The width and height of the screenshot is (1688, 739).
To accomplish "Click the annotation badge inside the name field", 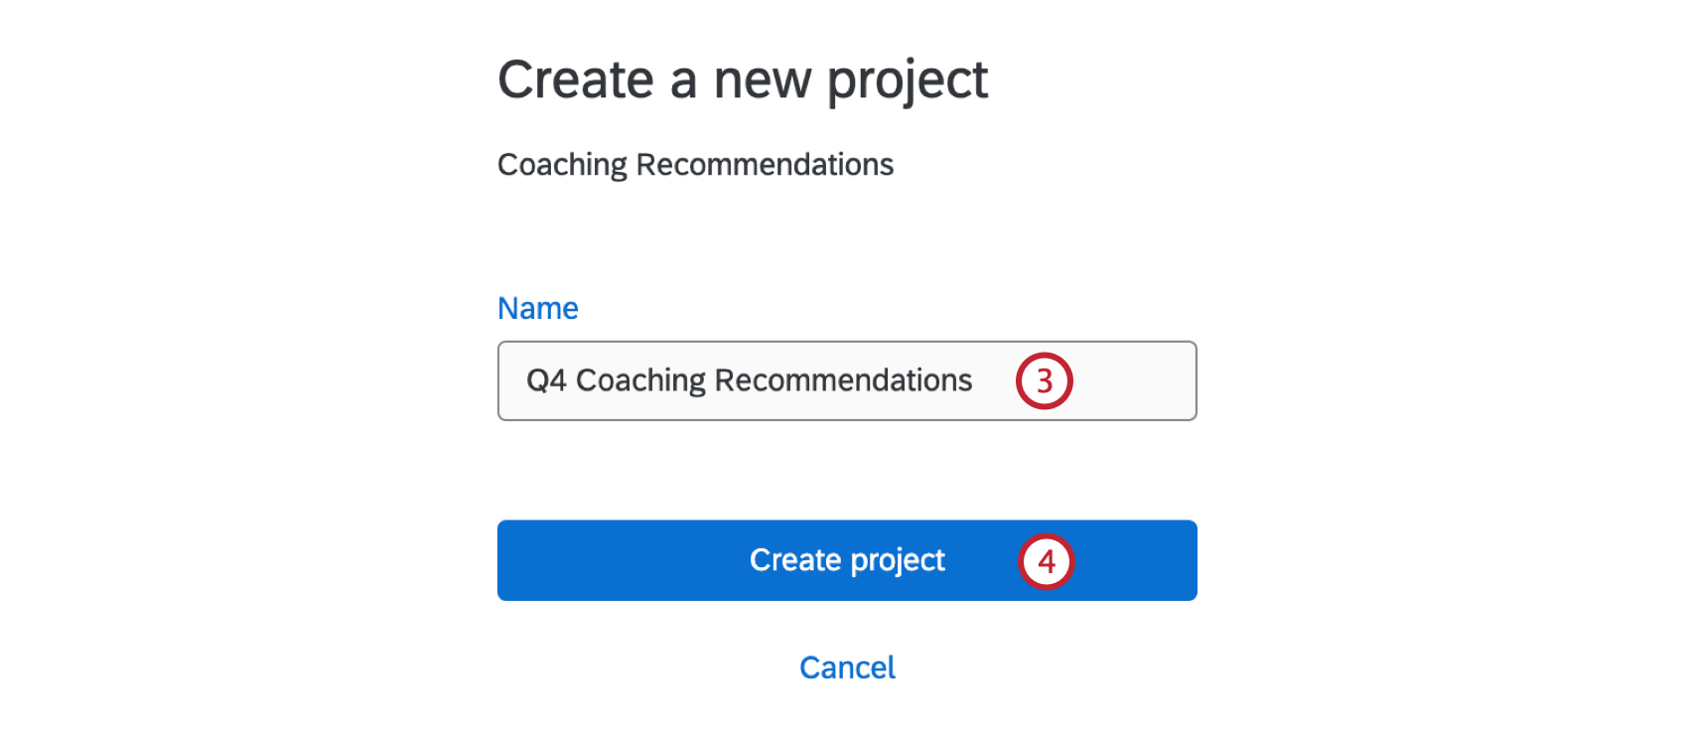I will 1045,380.
